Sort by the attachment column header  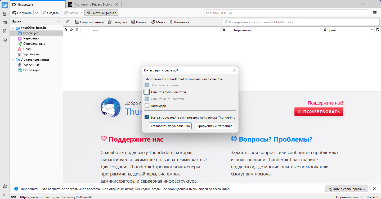[x=77, y=30]
